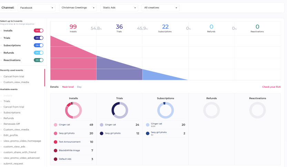Click drag handle beside Installs toggle row
This screenshot has height=167, width=287.
1,31
